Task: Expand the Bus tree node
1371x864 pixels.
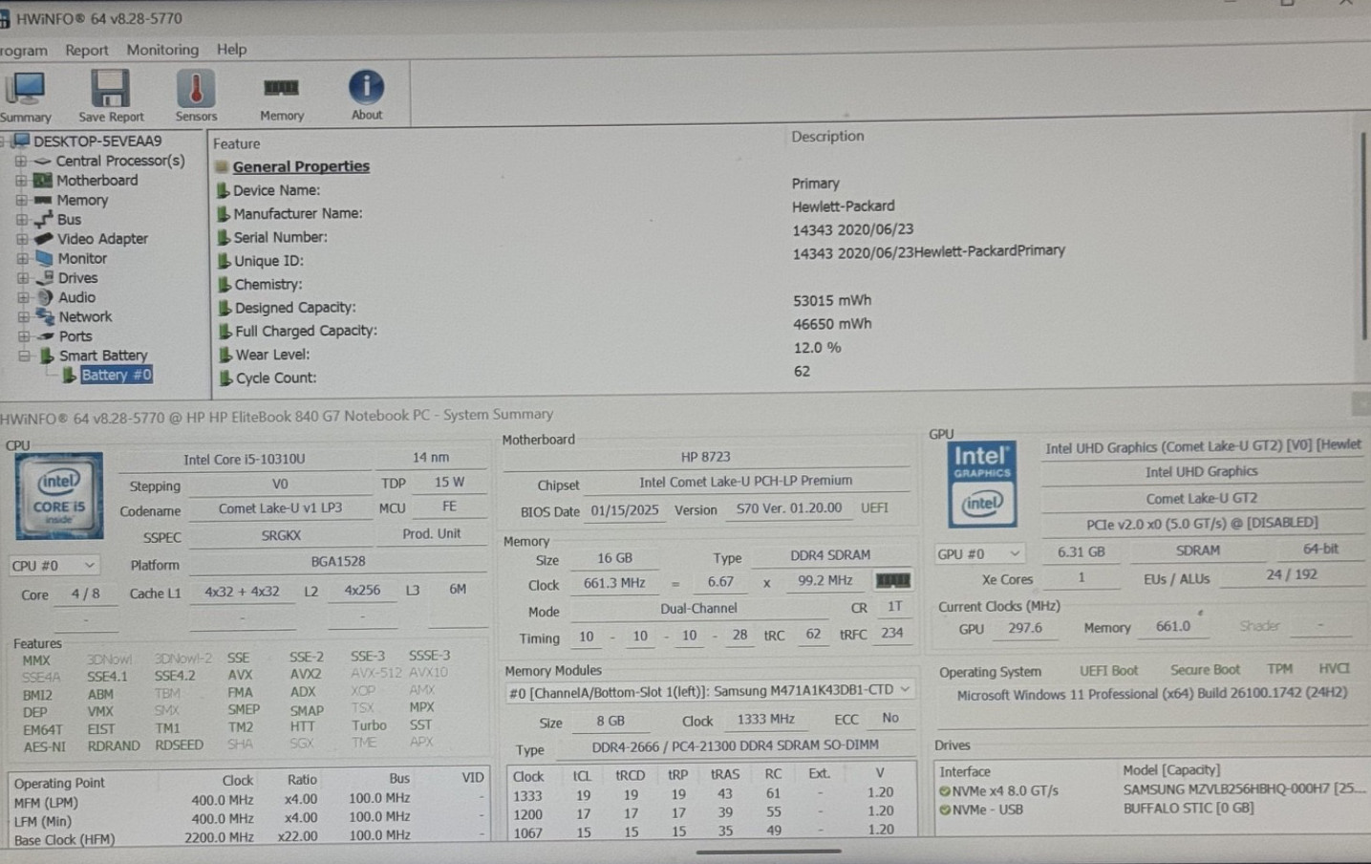Action: click(21, 220)
